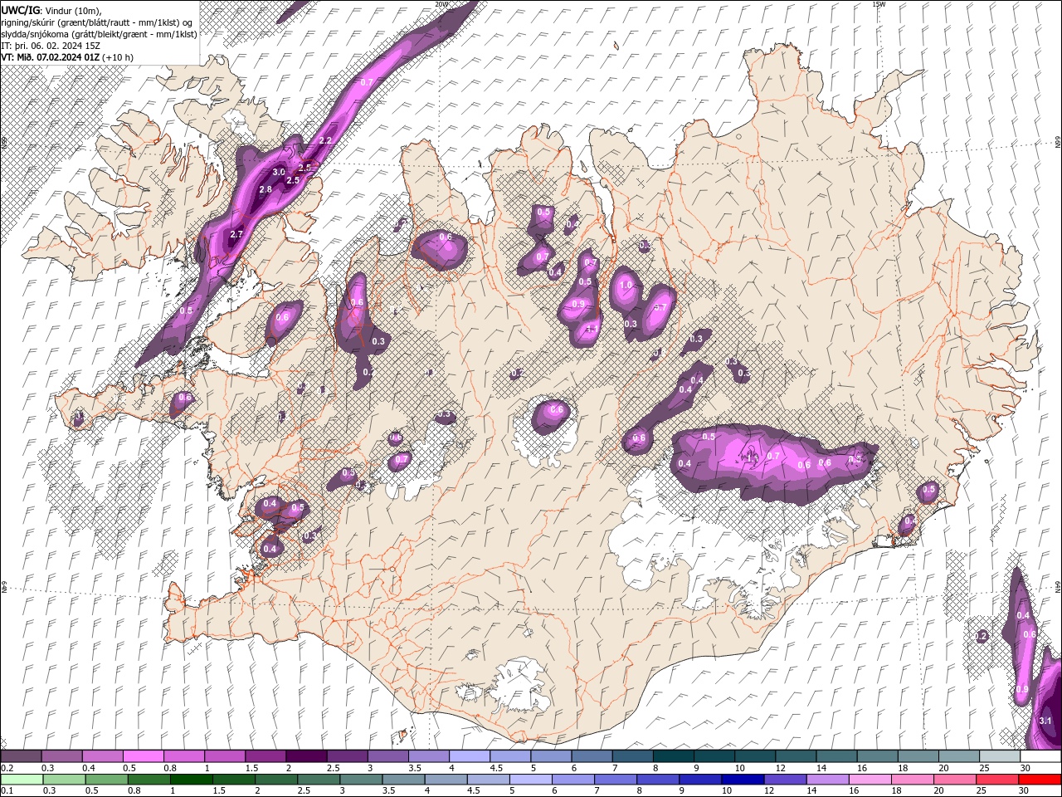The height and width of the screenshot is (797, 1062).
Task: Select the 'VT: Mið. 07.02.2024 01Z (+10 h)' valid time
Action: [67, 57]
